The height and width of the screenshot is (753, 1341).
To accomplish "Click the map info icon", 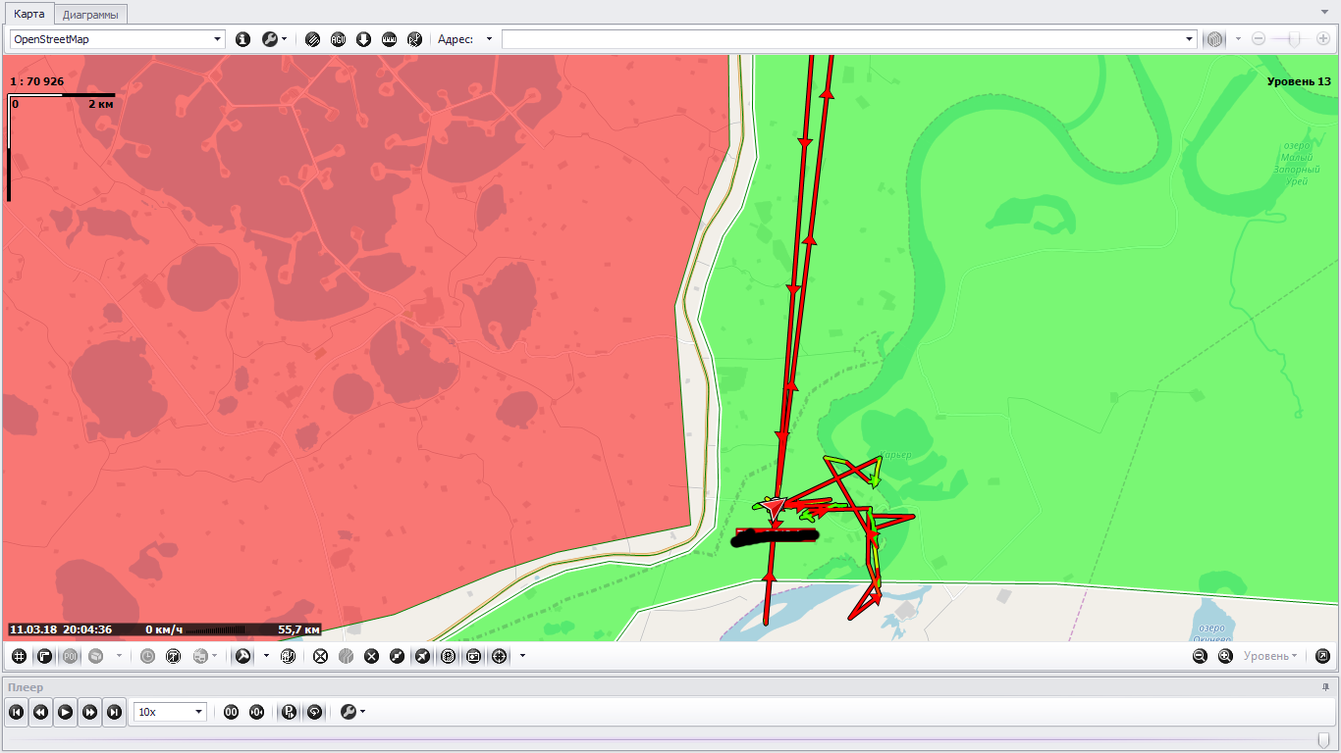I will tap(242, 39).
